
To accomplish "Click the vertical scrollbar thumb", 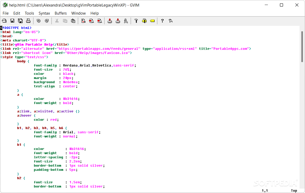I will [x=302, y=47].
